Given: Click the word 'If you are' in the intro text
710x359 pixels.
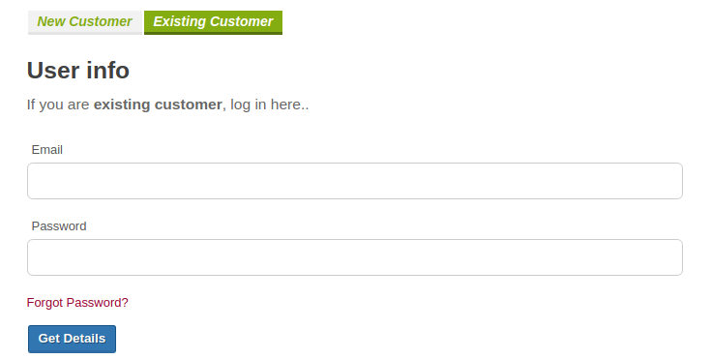Looking at the screenshot, I should (58, 105).
